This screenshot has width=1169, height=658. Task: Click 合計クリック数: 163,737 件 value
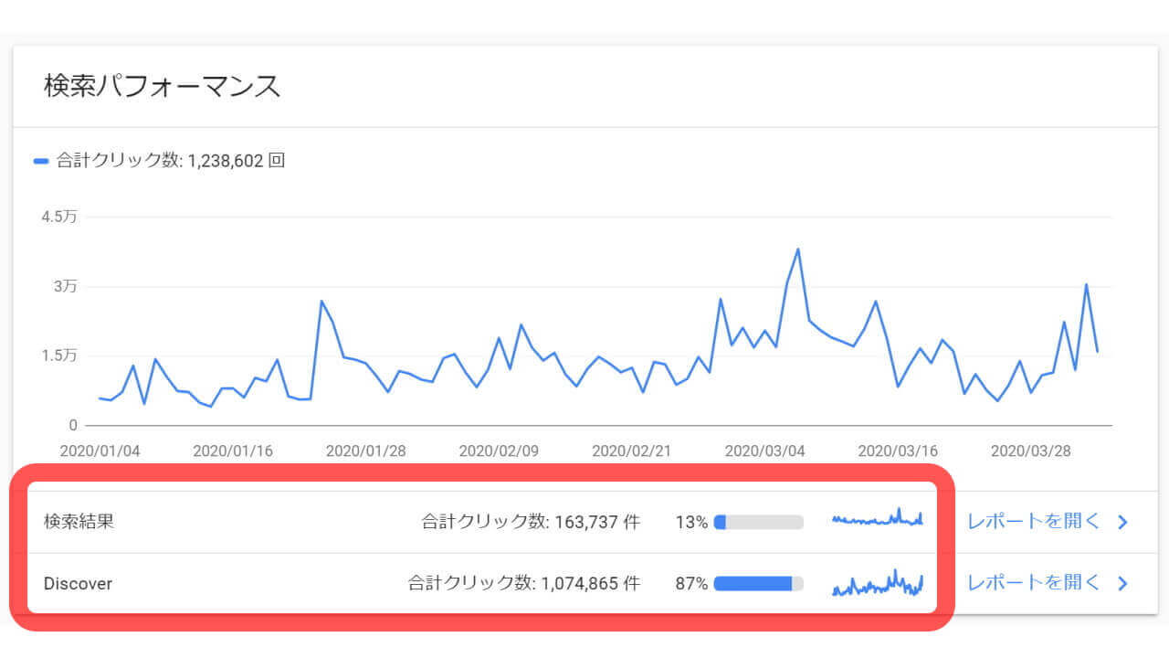pyautogui.click(x=531, y=522)
